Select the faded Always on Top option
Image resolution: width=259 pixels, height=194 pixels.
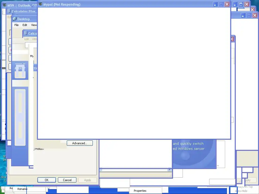pos(244,187)
